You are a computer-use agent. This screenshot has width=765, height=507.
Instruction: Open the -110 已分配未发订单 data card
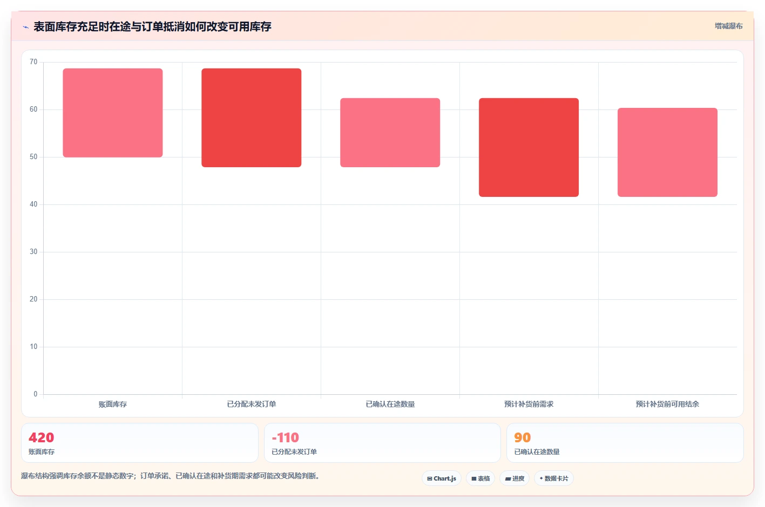click(382, 443)
